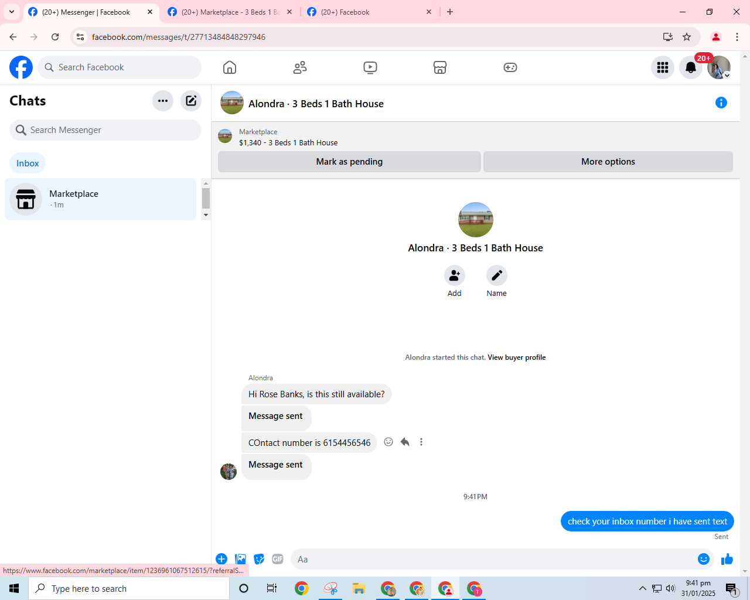The height and width of the screenshot is (600, 750).
Task: View site information icon in address bar
Action: coord(80,37)
